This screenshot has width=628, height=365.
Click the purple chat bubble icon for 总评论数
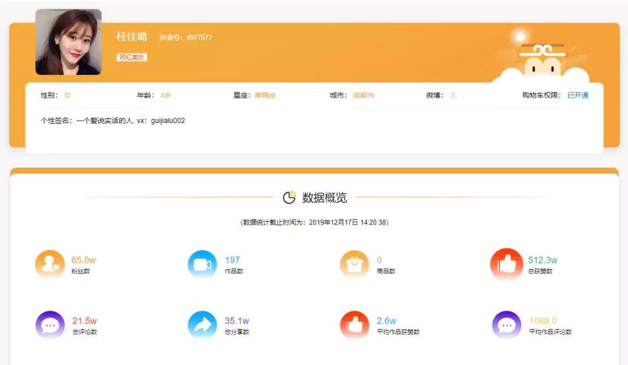(x=50, y=324)
